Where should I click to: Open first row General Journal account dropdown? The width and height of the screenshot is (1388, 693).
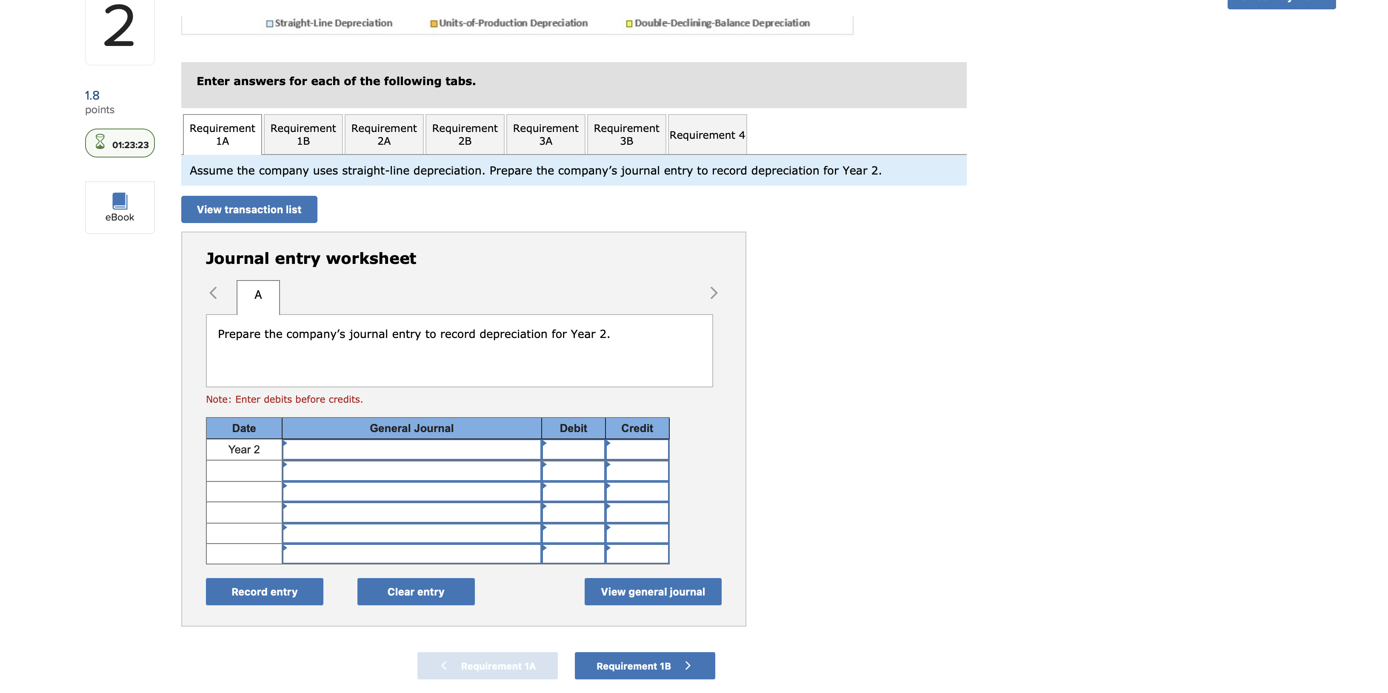point(411,450)
